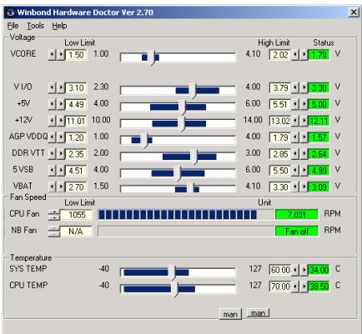Decrease V I/O low limit with left arrow
The width and height of the screenshot is (362, 334).
52,87
